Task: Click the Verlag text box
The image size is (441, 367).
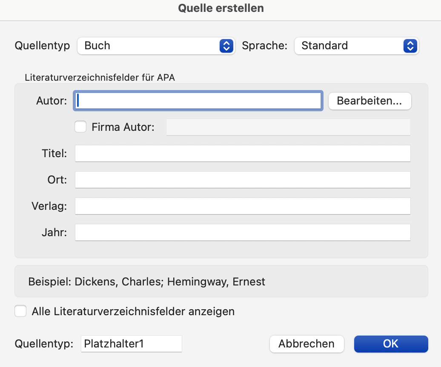Action: (243, 206)
